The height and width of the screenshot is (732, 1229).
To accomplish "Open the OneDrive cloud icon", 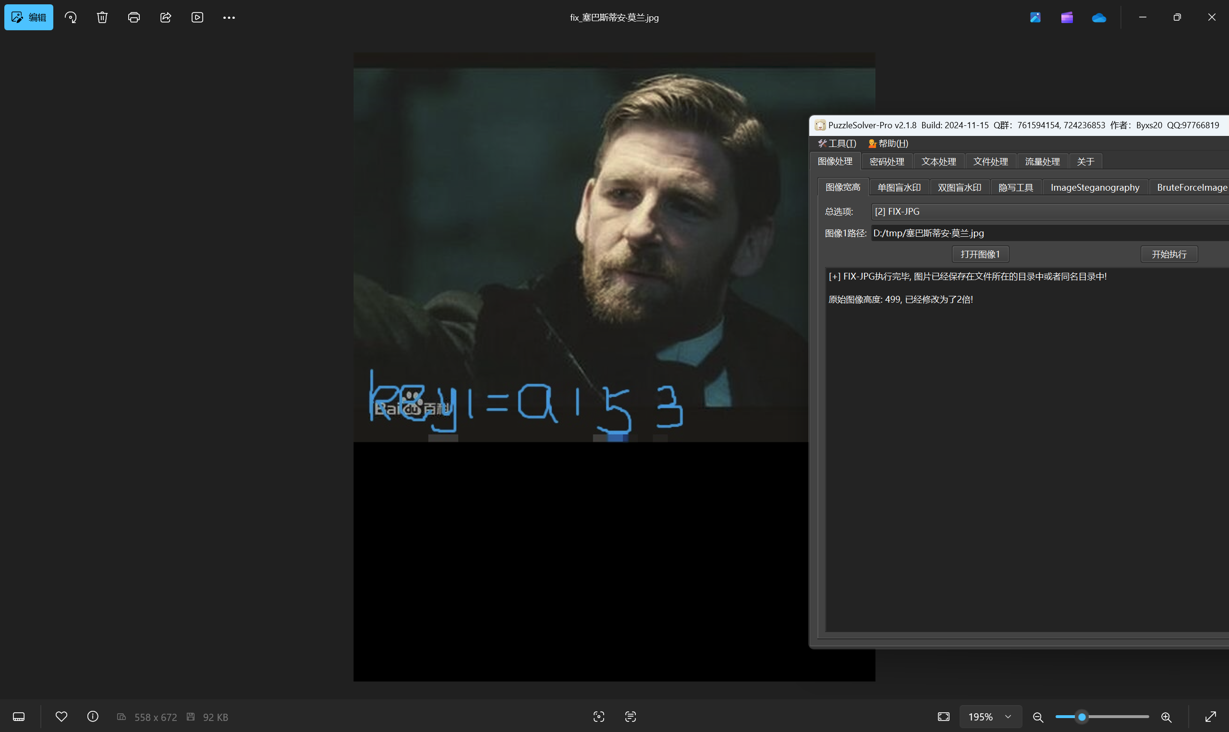I will click(x=1099, y=18).
